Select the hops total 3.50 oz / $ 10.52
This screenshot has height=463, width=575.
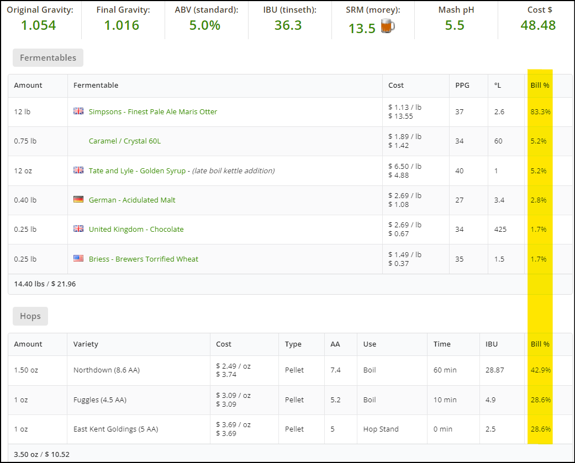tap(41, 454)
